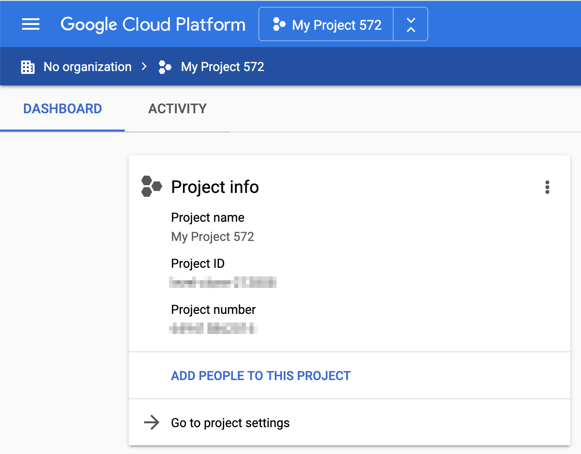Screen dimensions: 581x454
Task: Click the Project info card title
Action: (x=215, y=187)
